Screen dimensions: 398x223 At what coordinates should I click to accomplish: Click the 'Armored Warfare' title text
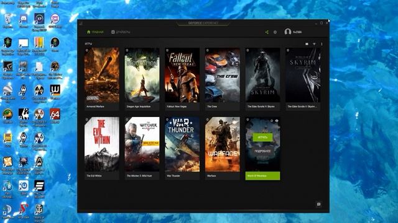click(95, 107)
